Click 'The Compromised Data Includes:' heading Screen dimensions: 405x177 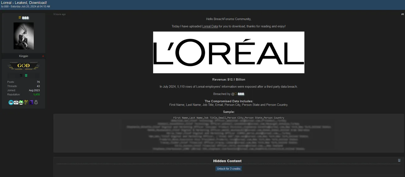pos(229,101)
